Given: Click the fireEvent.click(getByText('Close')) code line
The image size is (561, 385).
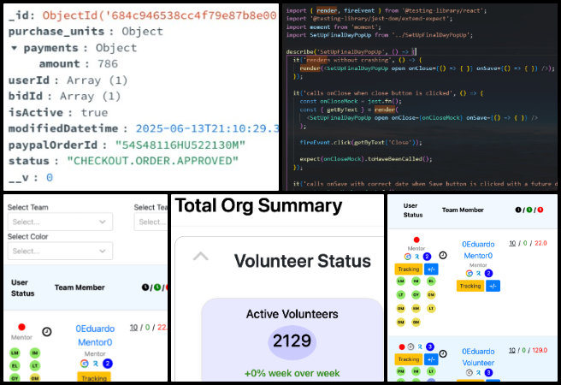Looking at the screenshot, I should pyautogui.click(x=361, y=142).
